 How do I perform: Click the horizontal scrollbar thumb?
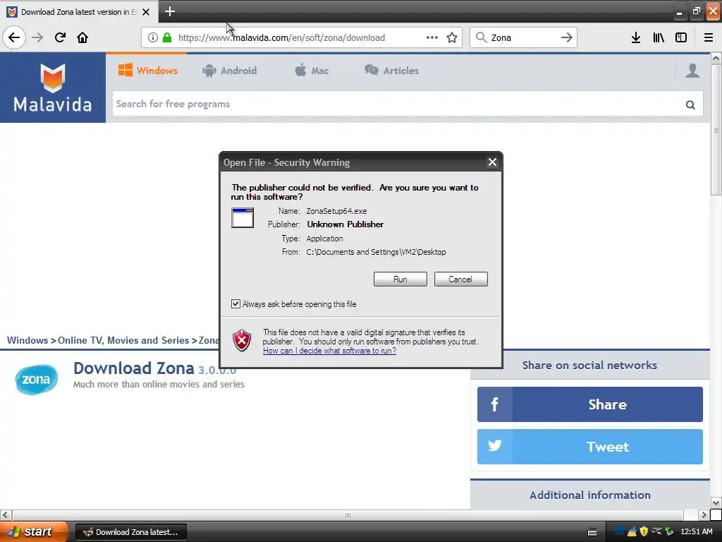click(x=348, y=514)
